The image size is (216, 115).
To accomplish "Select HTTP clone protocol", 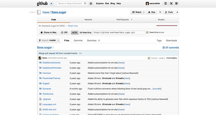I will point(75,32).
